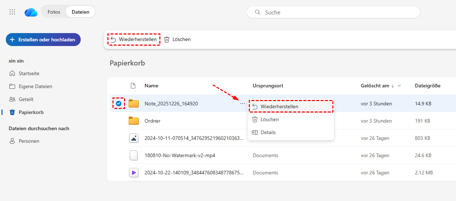Click the Suche search field
456x201 pixels.
(x=333, y=12)
